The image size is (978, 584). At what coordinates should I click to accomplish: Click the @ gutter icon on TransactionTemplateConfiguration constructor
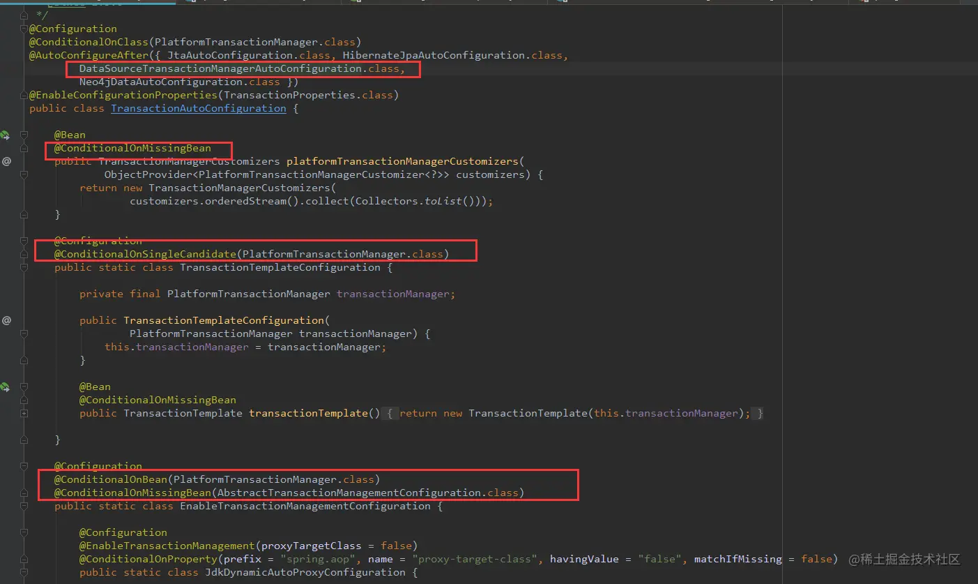coord(6,320)
